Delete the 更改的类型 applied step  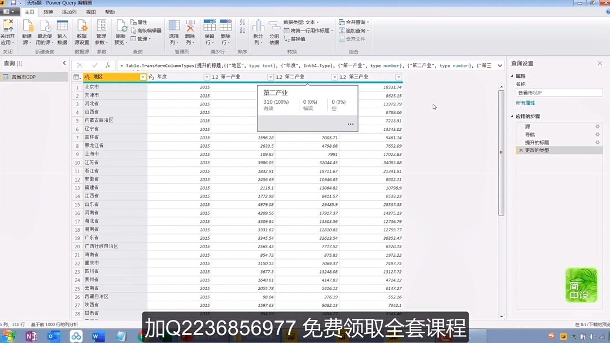[521, 151]
